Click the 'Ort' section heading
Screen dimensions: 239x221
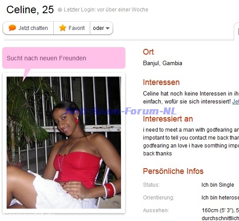pos(148,52)
